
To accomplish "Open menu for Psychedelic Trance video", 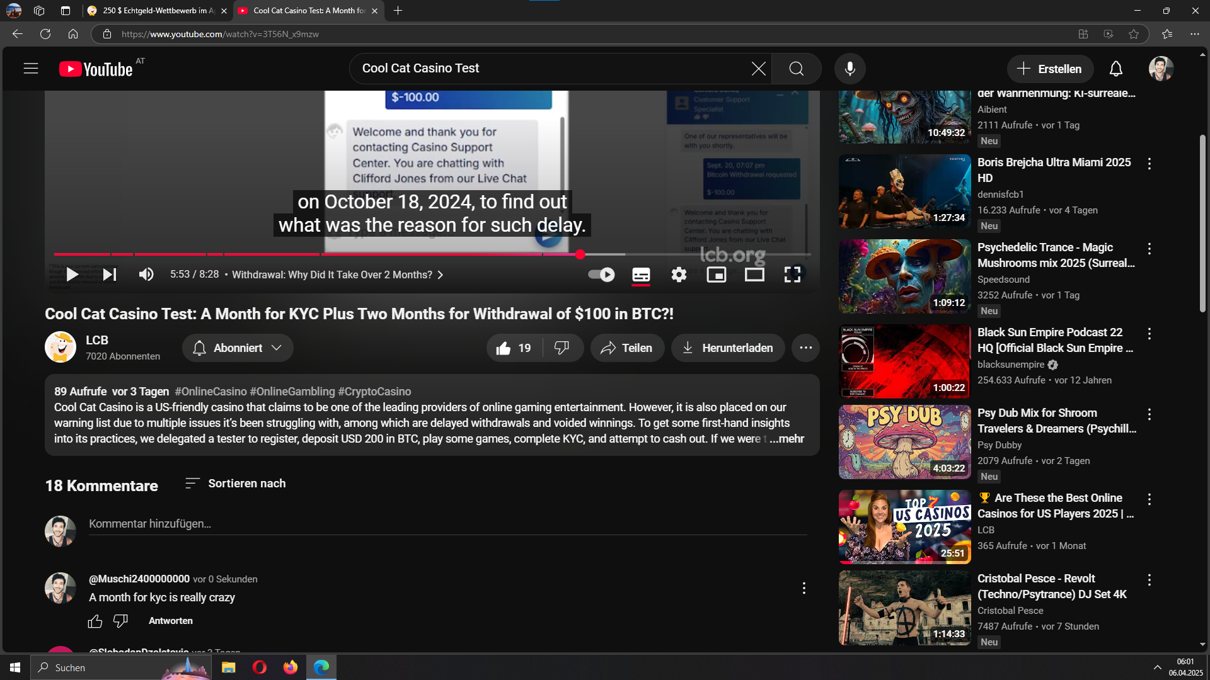I will pos(1149,249).
